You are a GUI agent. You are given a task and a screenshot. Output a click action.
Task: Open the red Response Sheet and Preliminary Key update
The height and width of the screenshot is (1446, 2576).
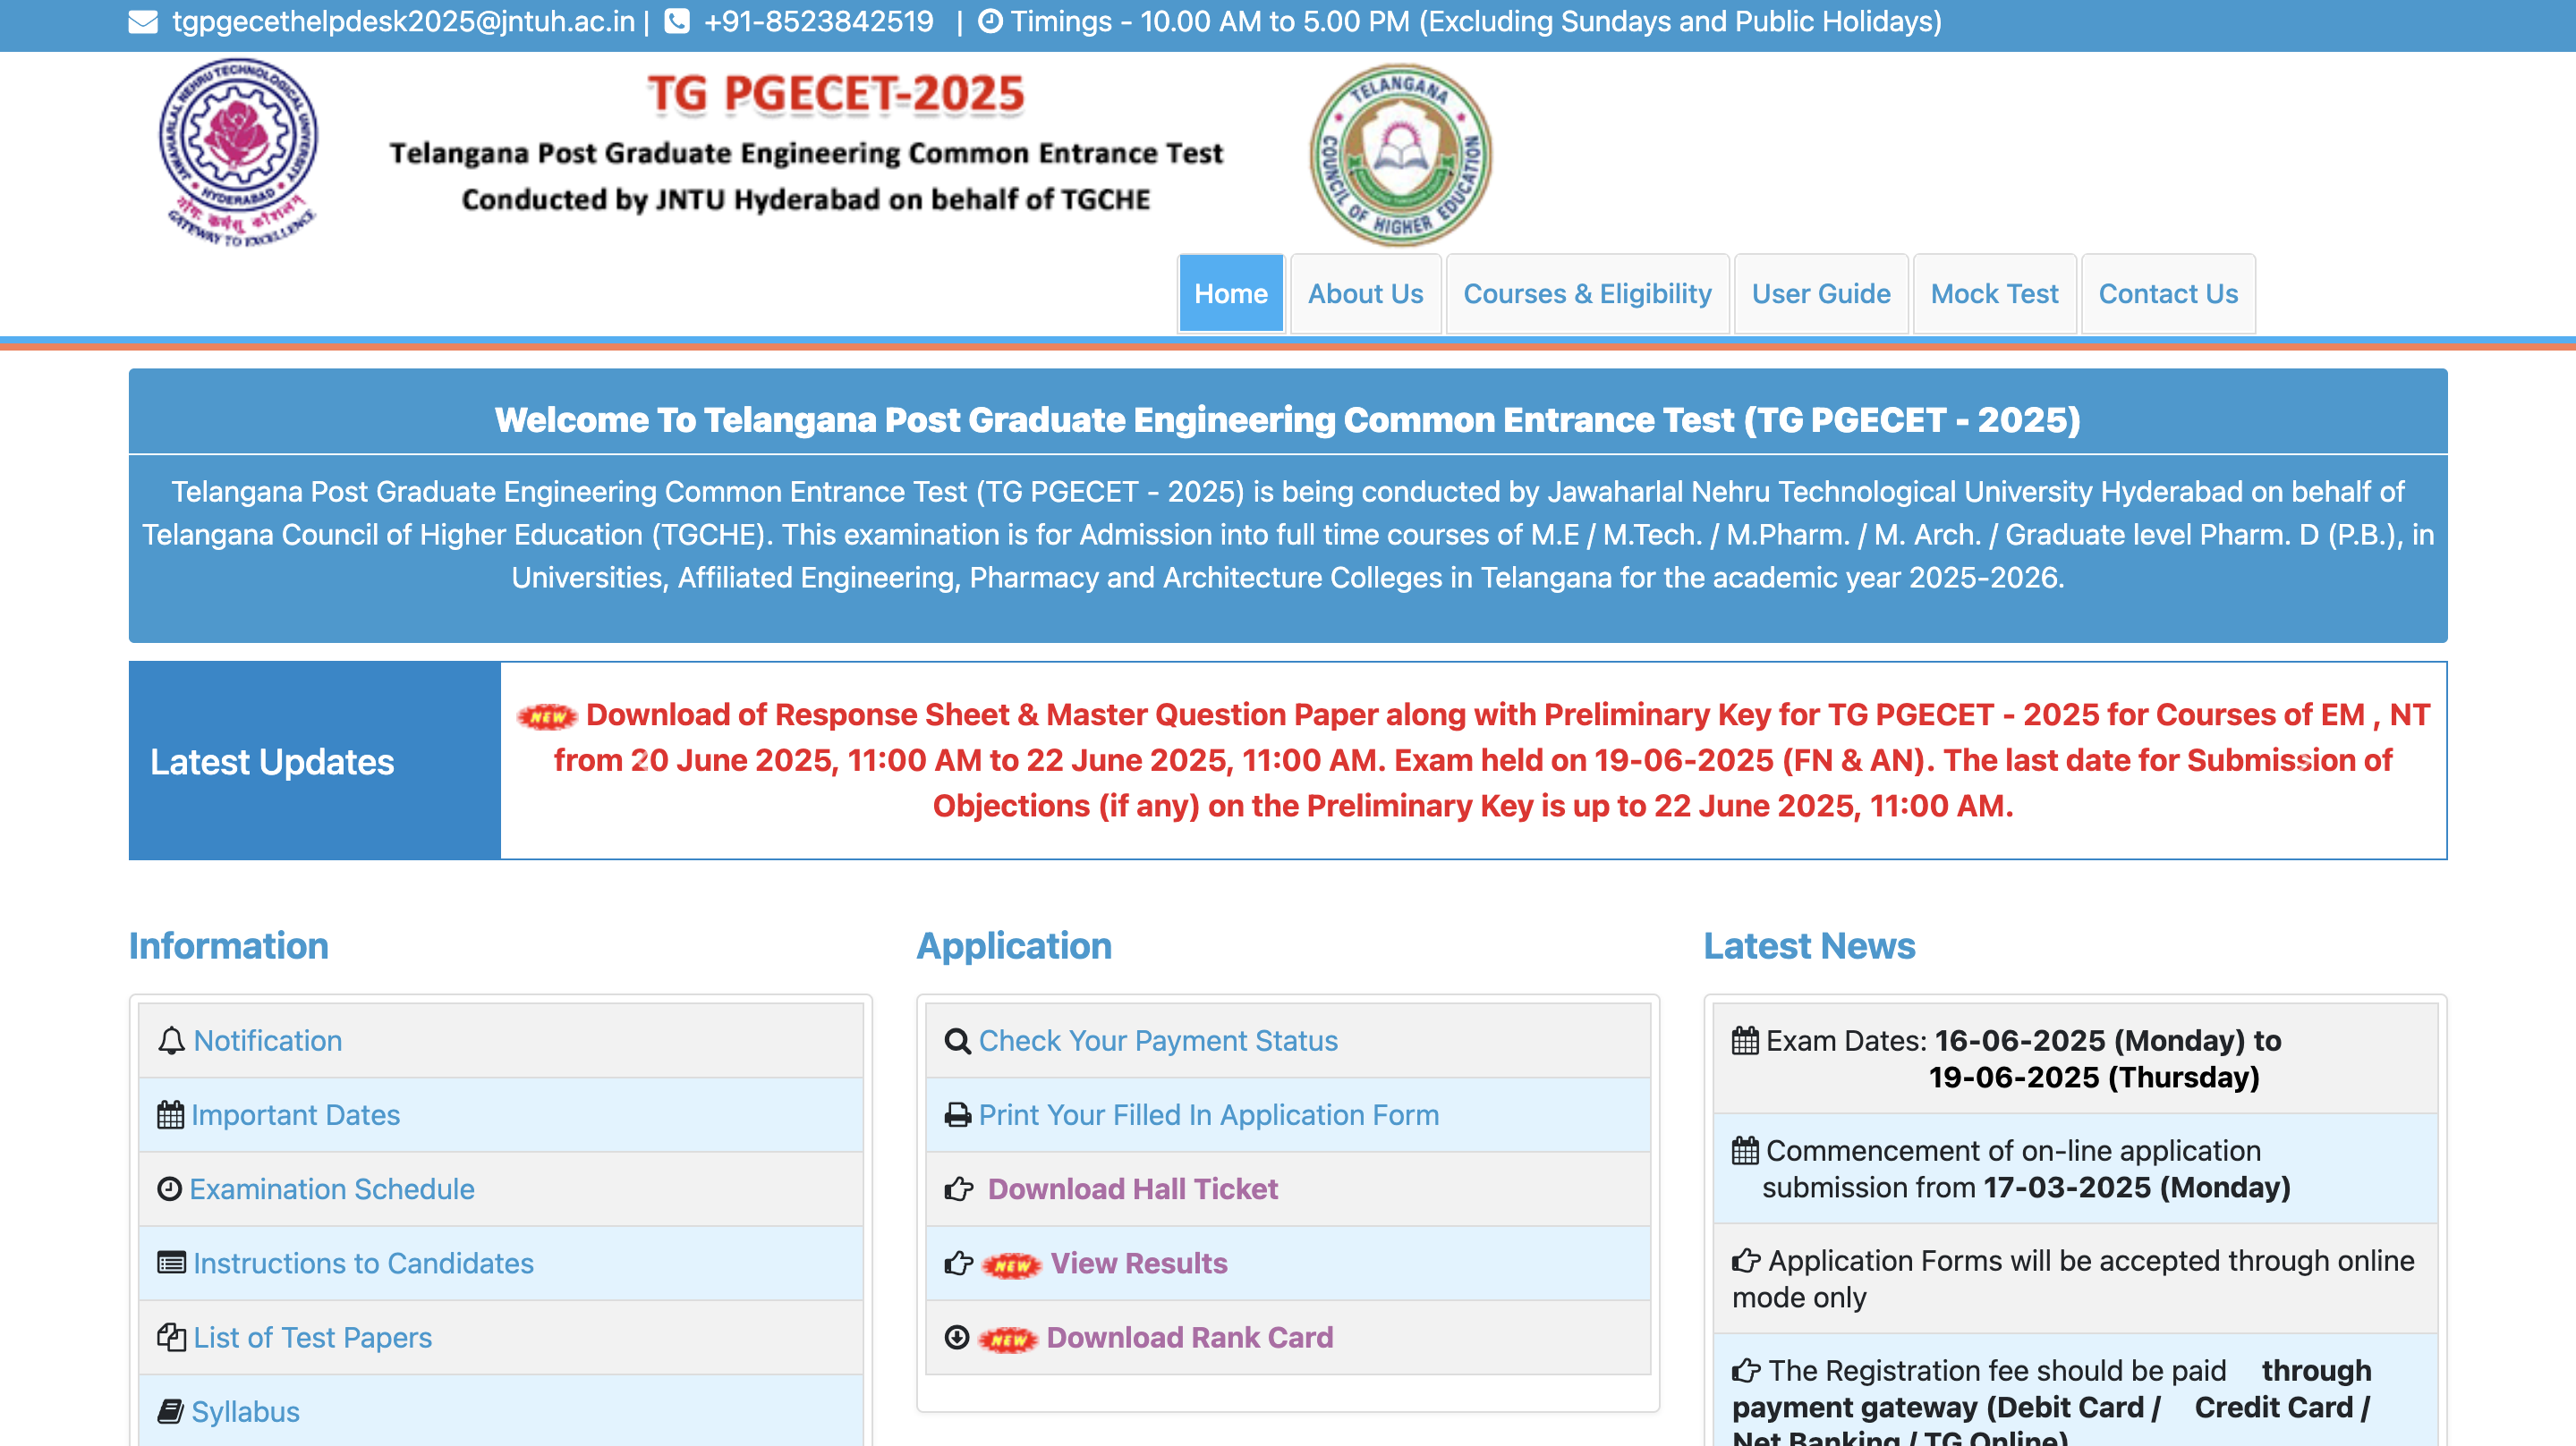pos(1473,760)
